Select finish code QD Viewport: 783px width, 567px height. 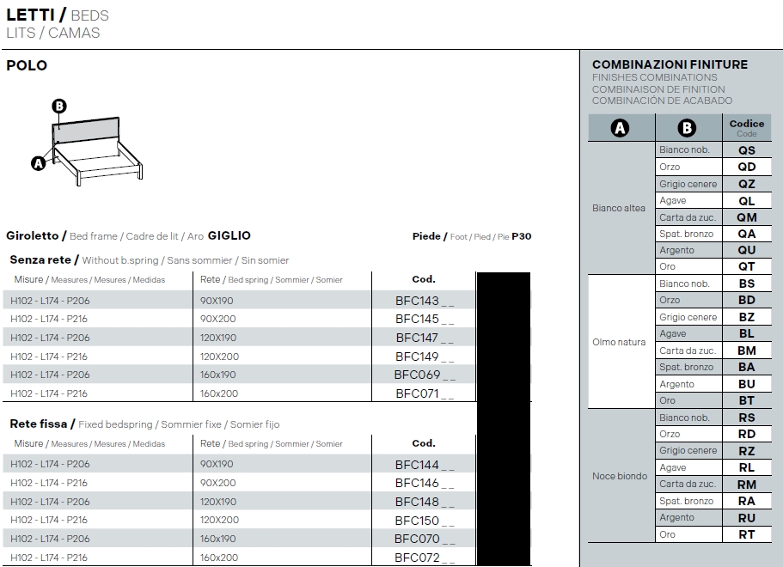click(747, 167)
